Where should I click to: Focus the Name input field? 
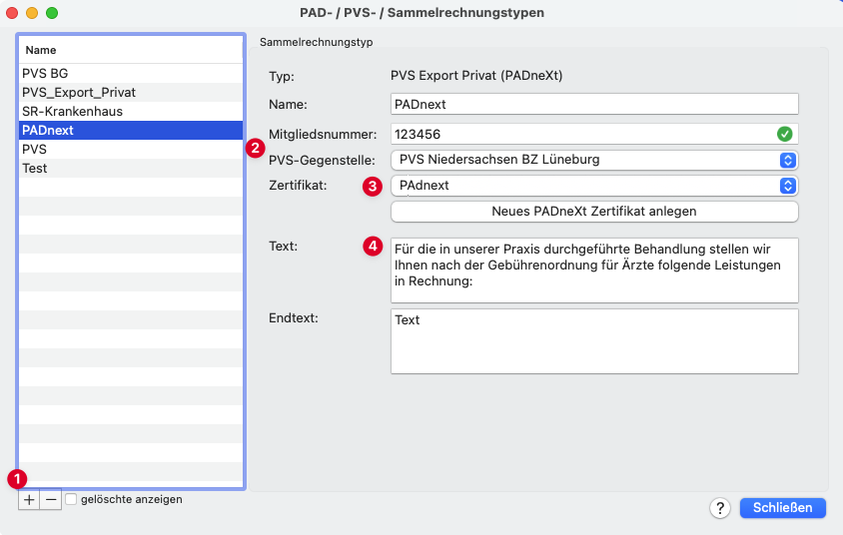click(x=594, y=104)
